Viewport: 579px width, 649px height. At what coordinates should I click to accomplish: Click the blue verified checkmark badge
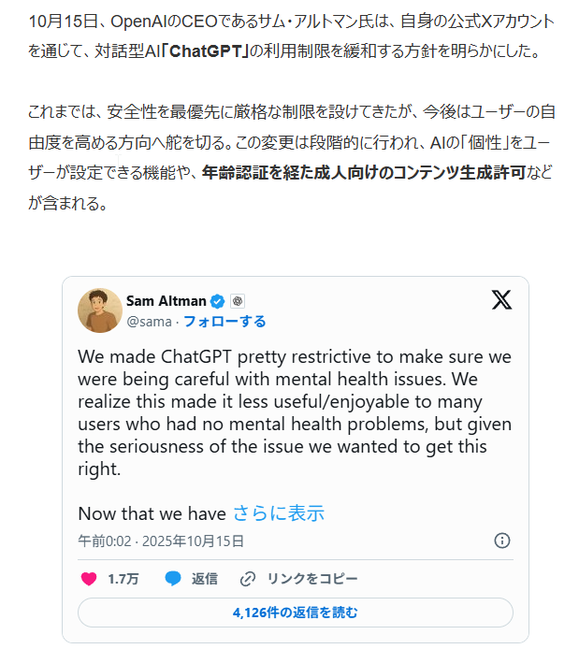(217, 301)
